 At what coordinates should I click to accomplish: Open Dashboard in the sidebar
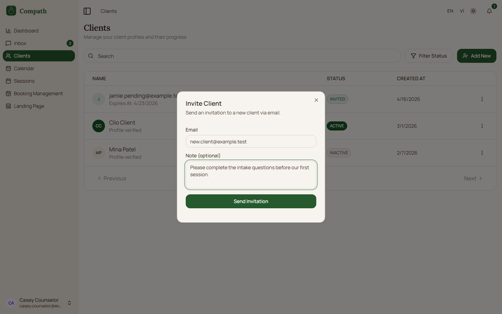point(39,31)
